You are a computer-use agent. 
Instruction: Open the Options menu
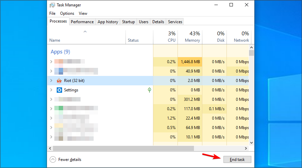click(x=67, y=13)
